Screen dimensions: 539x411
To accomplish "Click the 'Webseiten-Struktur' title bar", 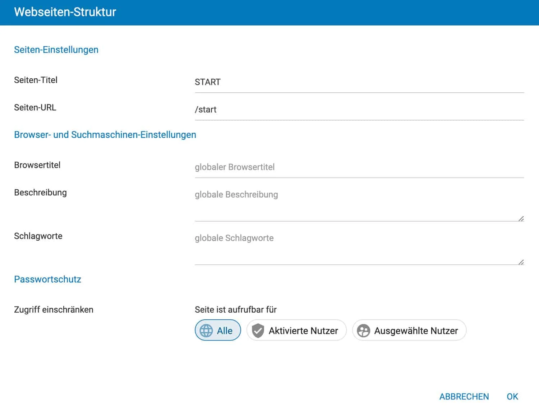I will pos(65,12).
